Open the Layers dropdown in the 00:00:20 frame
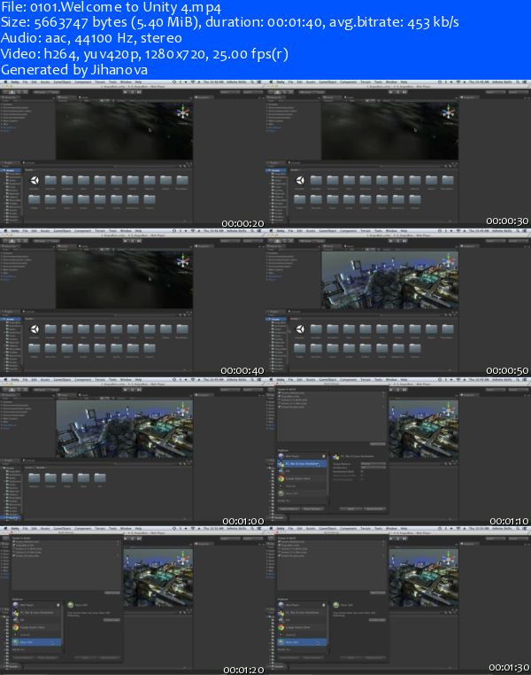531x675 pixels. 230,92
